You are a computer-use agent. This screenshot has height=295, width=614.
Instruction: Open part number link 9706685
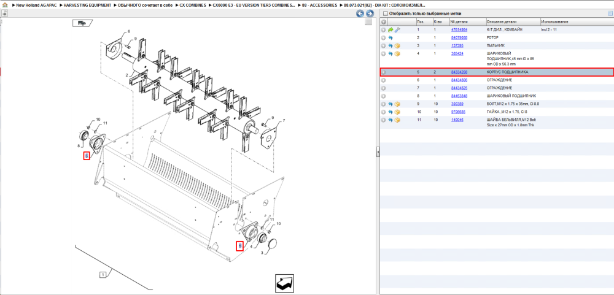tap(458, 112)
